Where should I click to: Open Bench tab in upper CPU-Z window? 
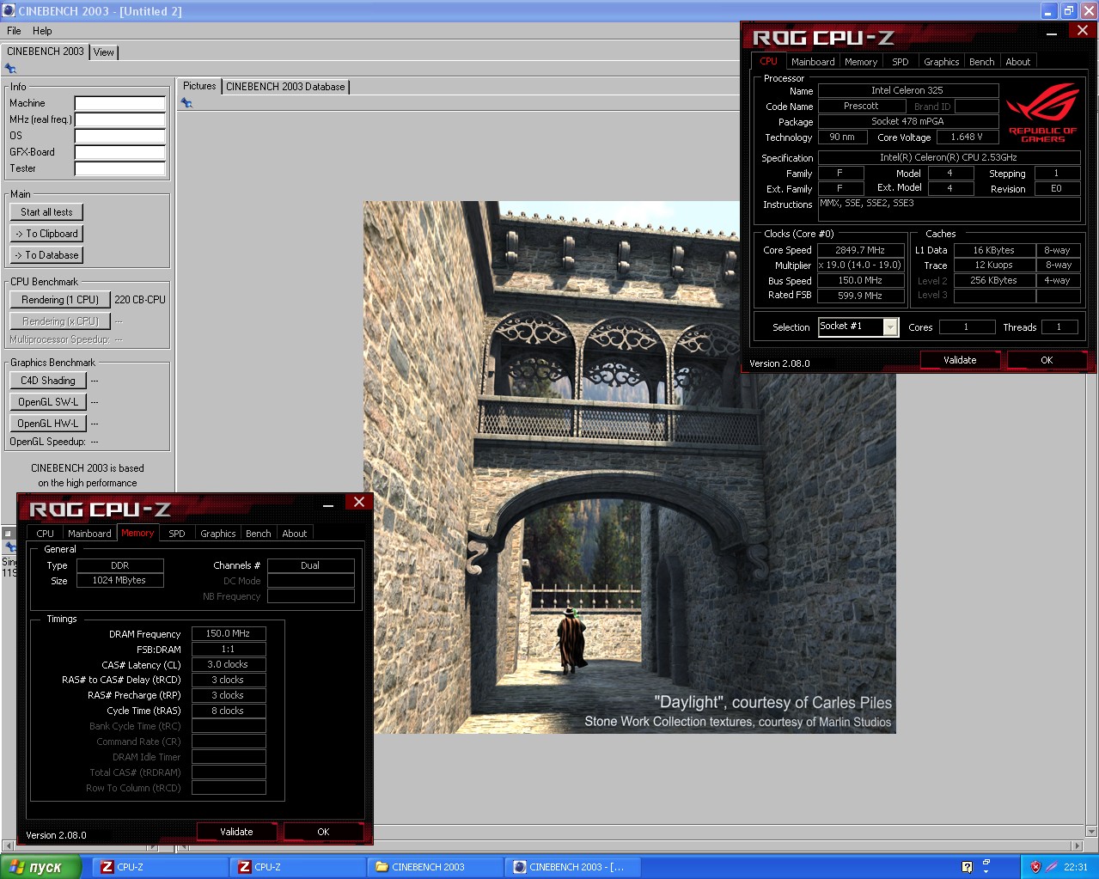point(982,62)
